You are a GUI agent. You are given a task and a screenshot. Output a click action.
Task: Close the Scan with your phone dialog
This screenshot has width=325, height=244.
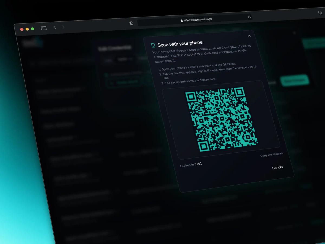pos(249,36)
